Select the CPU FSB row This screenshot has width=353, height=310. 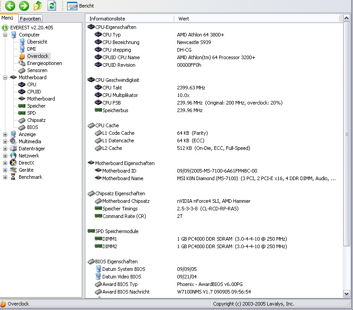pos(214,103)
